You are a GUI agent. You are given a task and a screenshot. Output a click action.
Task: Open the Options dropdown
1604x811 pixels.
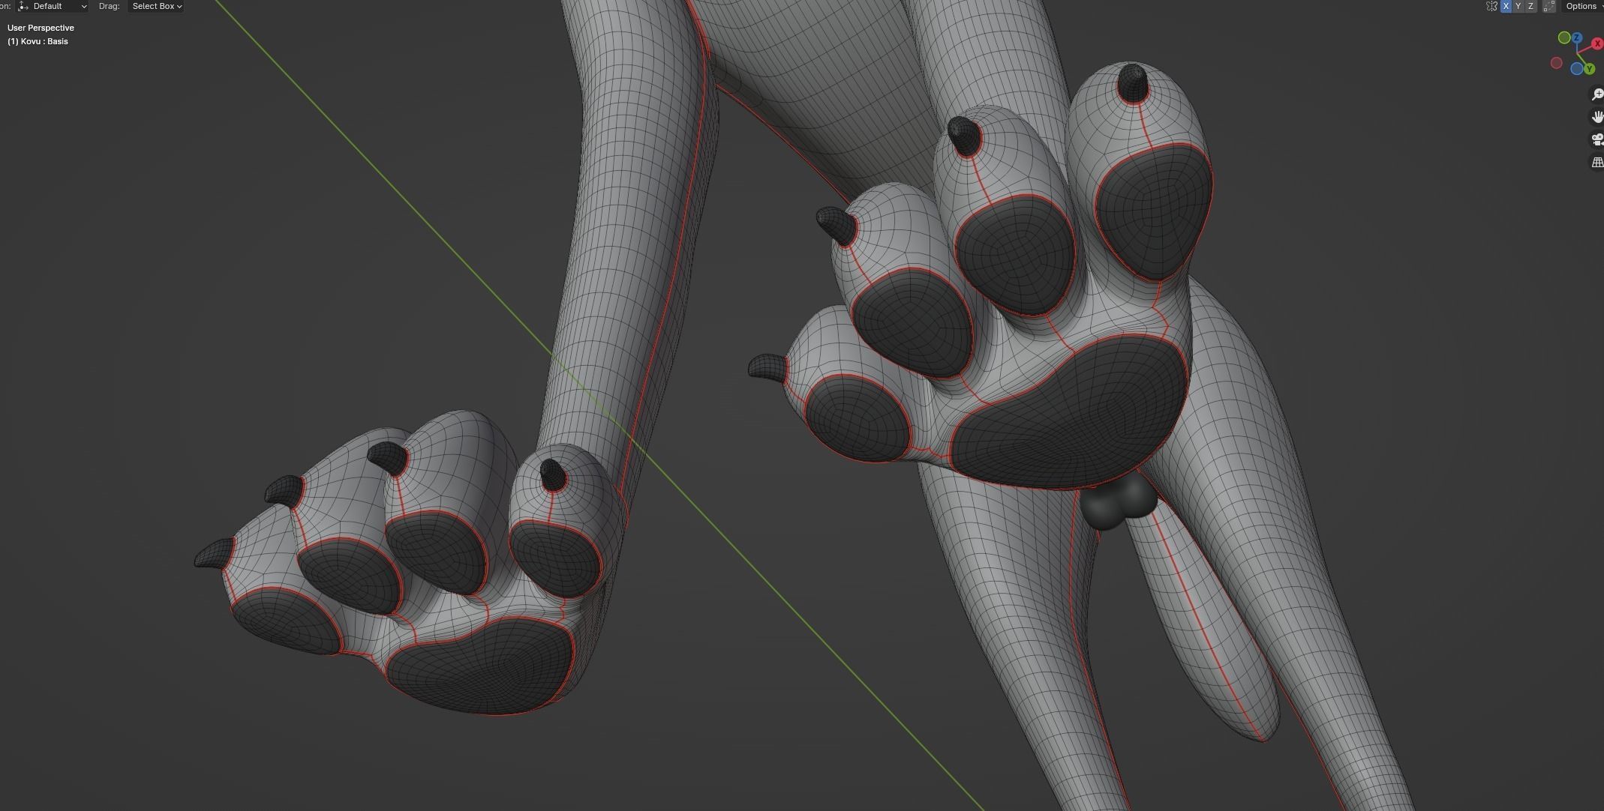click(1584, 6)
